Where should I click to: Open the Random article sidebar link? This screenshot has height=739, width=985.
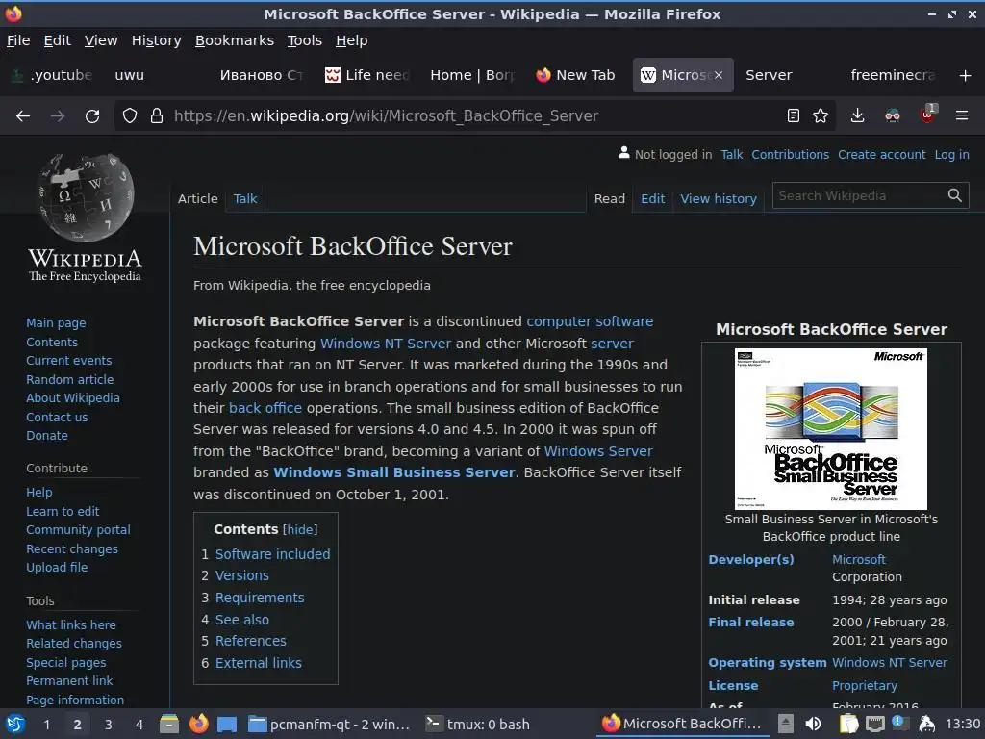point(69,379)
